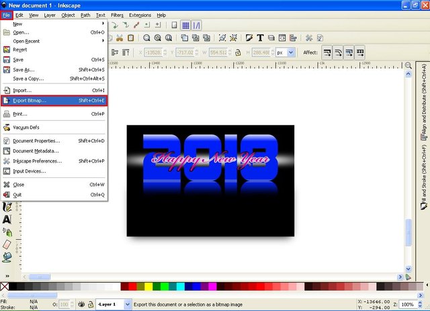Image resolution: width=430 pixels, height=311 pixels.
Task: Open the Help menu
Action: click(161, 15)
